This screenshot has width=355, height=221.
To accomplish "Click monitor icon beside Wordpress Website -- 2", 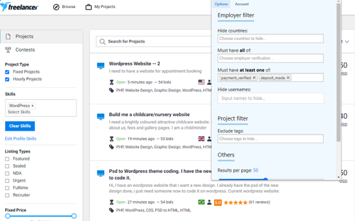I will pos(101,66).
